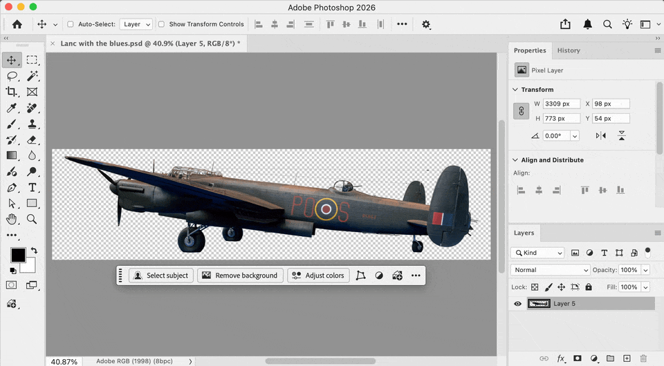Open the Properties panel menu
The height and width of the screenshot is (366, 664).
coord(658,50)
